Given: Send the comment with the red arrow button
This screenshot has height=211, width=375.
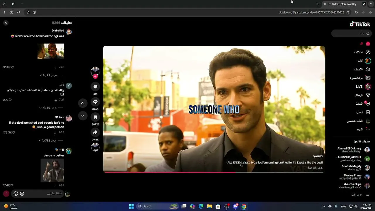Looking at the screenshot, I should point(6,194).
